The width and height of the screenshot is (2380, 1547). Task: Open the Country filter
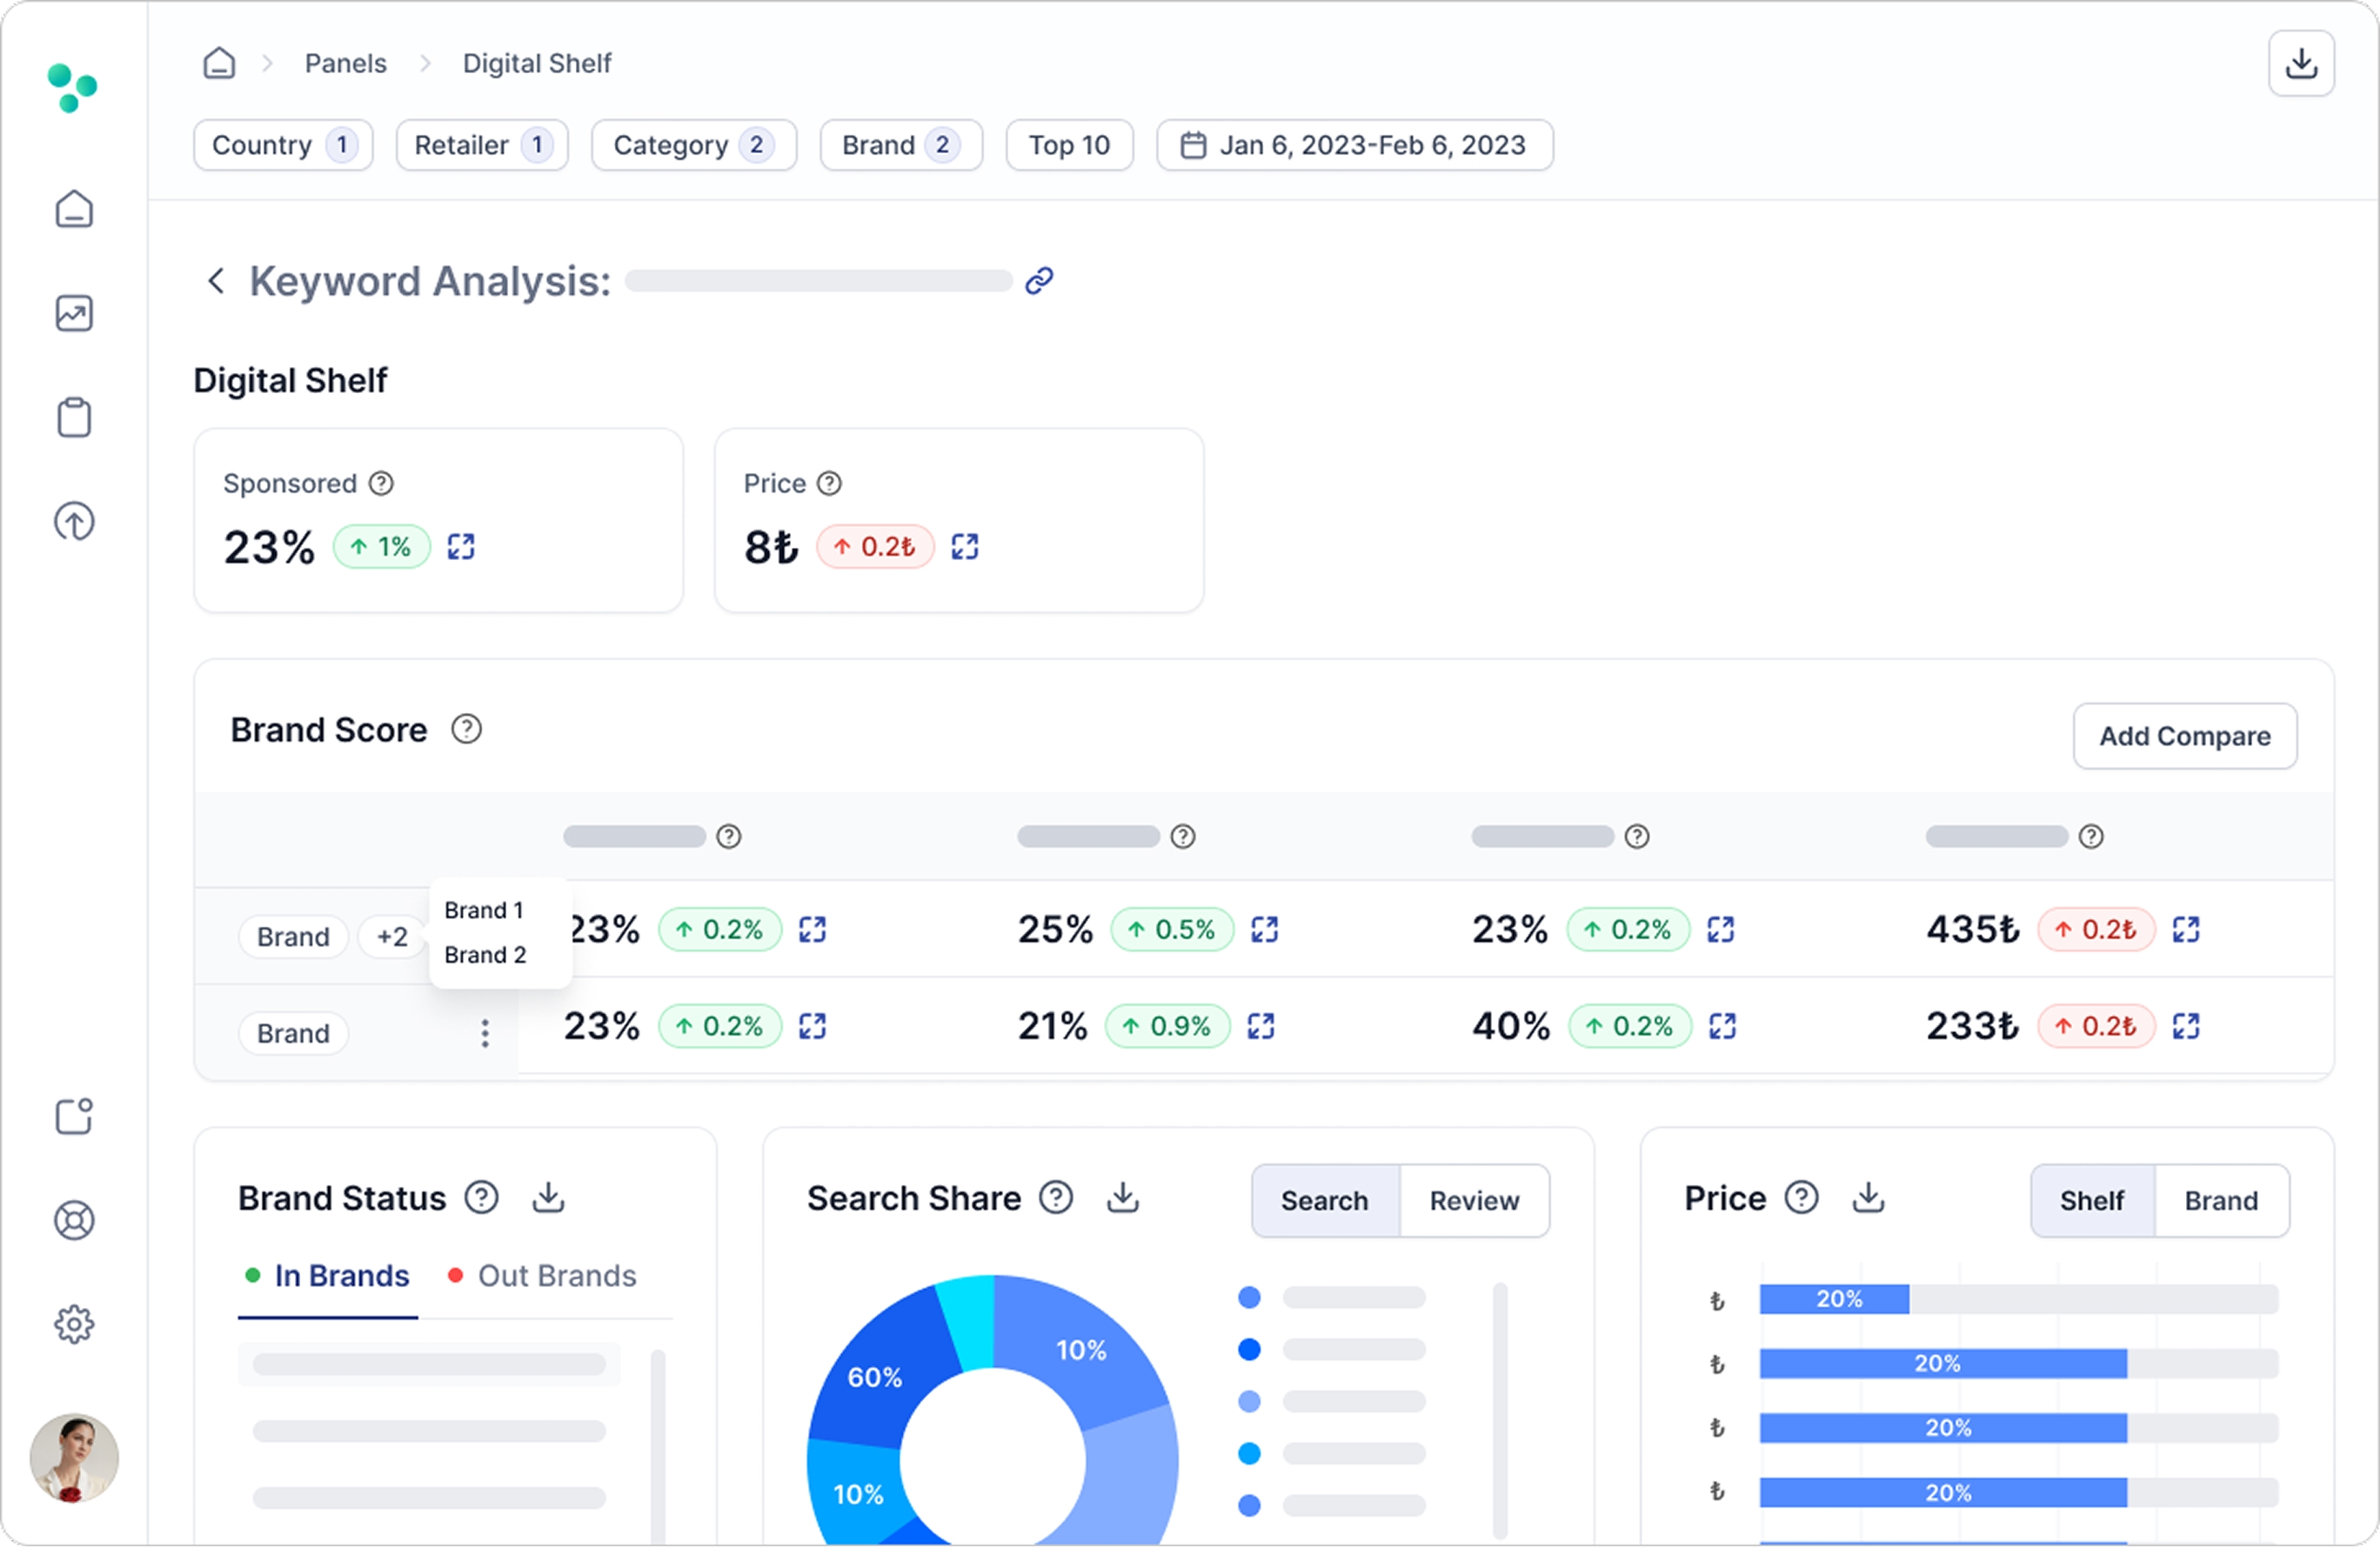point(283,145)
